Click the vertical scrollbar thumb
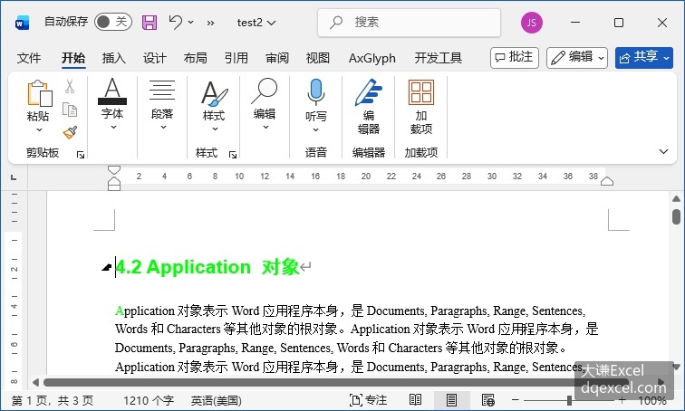685x411 pixels. coord(676,216)
